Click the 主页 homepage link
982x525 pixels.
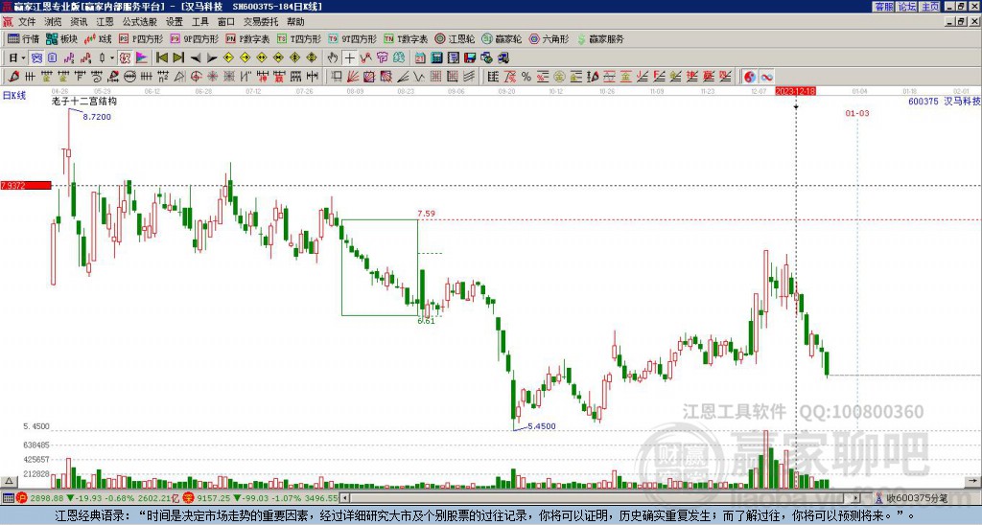click(929, 7)
